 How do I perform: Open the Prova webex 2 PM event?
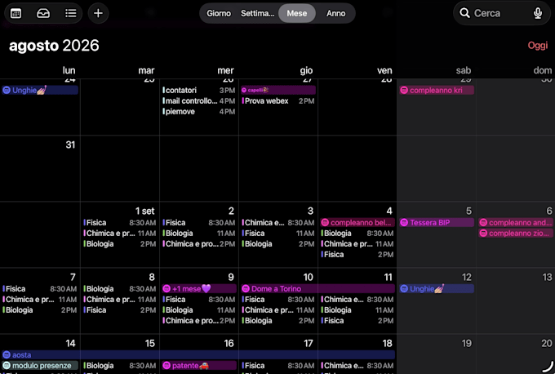tap(278, 101)
